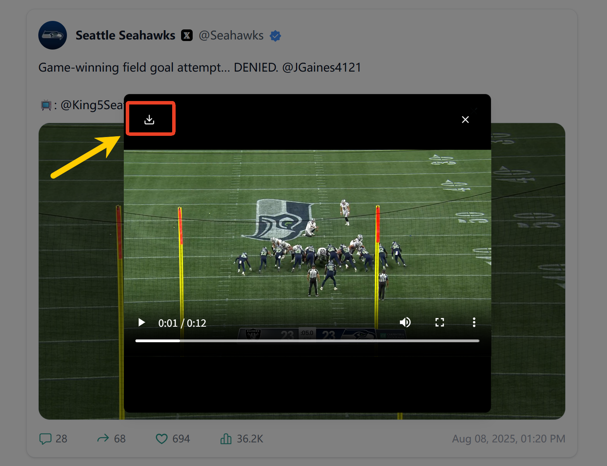
Task: Mute the video volume speaker icon
Action: [x=405, y=322]
